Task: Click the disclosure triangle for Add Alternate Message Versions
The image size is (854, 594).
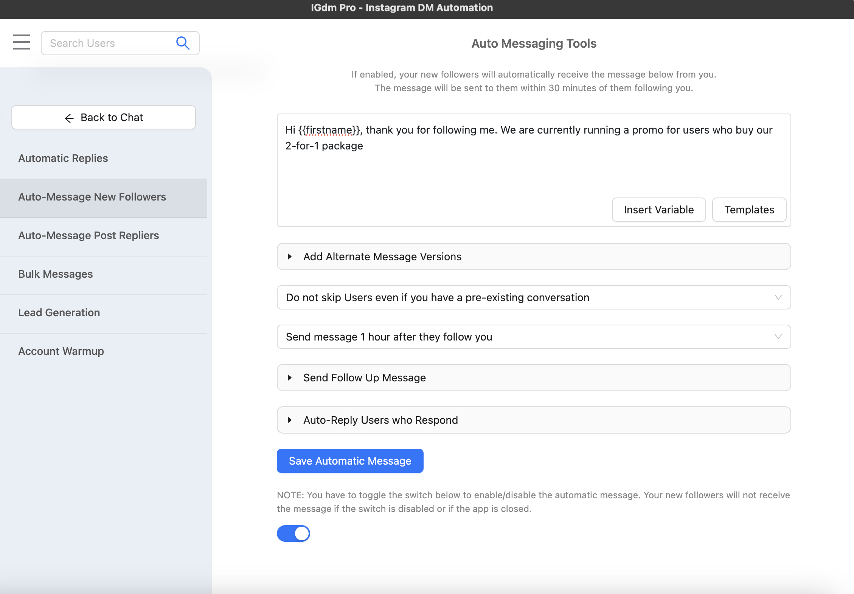Action: pos(290,257)
